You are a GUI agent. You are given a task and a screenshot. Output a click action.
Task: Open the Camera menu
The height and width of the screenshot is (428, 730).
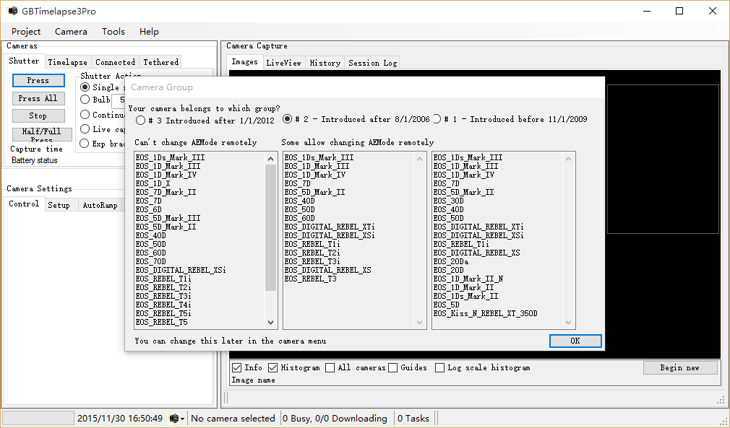point(71,32)
